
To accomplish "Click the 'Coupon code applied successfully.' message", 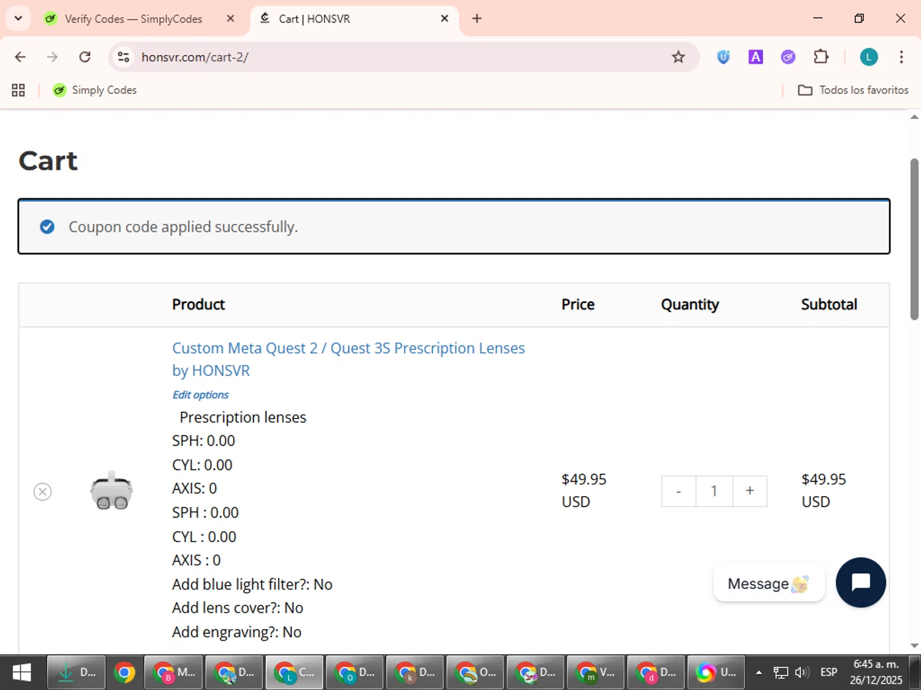I will click(183, 227).
